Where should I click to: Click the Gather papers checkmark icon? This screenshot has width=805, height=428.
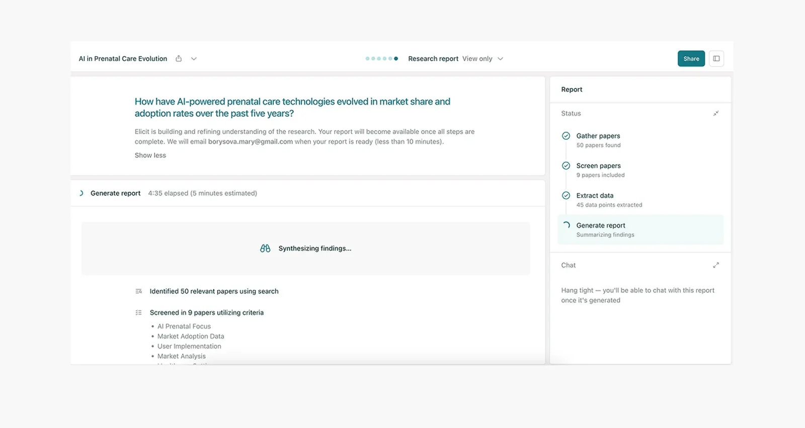pyautogui.click(x=566, y=136)
